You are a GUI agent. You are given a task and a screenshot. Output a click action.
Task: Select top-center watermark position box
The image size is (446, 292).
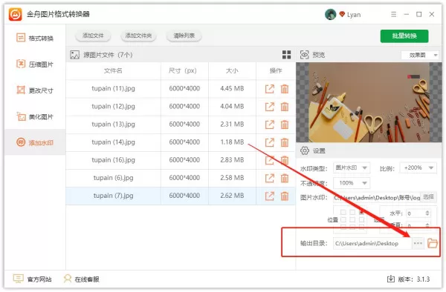(x=352, y=212)
